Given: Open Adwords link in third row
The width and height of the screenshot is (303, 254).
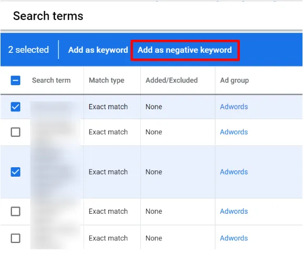Looking at the screenshot, I should [x=234, y=172].
